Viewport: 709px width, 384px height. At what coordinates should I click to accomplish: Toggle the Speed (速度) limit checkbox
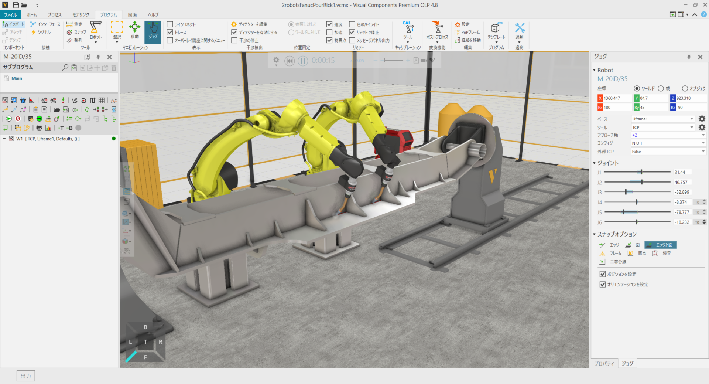(329, 24)
